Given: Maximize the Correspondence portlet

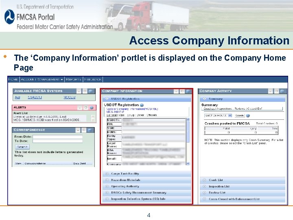Looking at the screenshot, I should (x=84, y=130).
